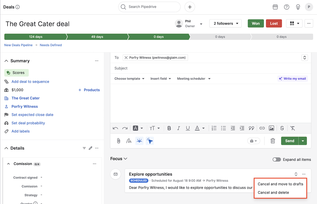
Task: Attach a file with paperclip icon
Action: pos(119,141)
